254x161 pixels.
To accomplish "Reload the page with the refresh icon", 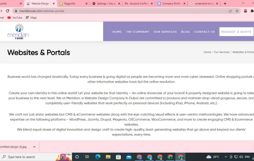I will (7, 11).
